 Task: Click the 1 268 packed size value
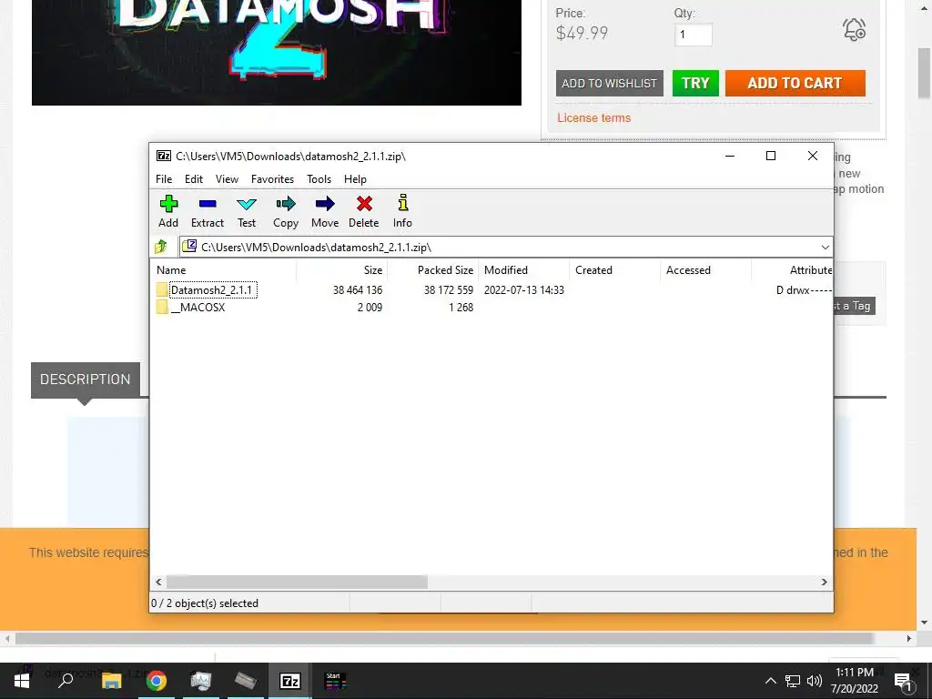461,308
